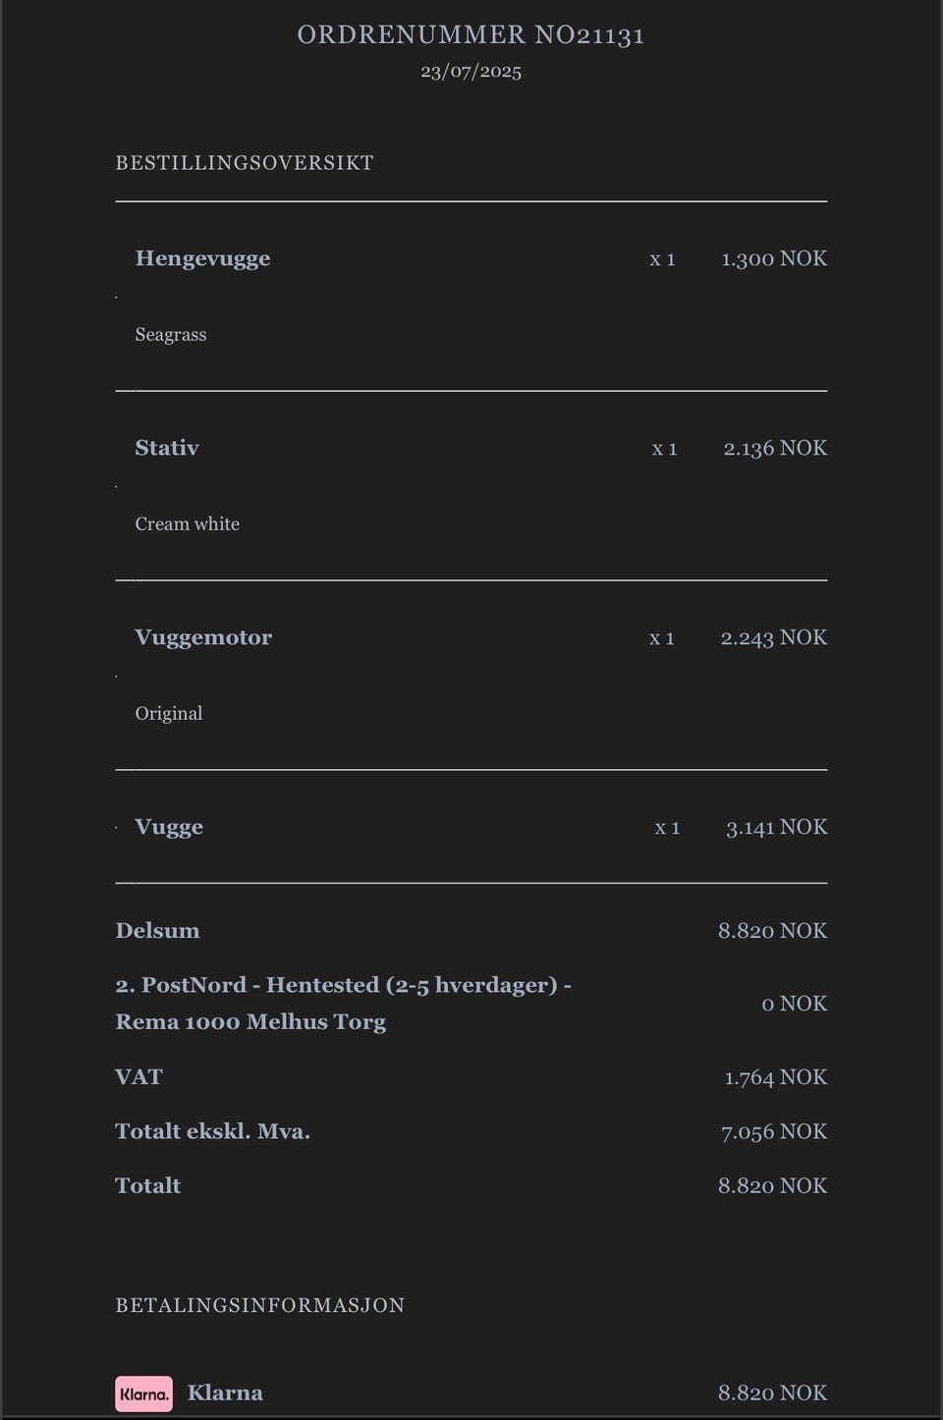Click the Cream white variant label
Screen dimensions: 943x1420
click(x=188, y=524)
